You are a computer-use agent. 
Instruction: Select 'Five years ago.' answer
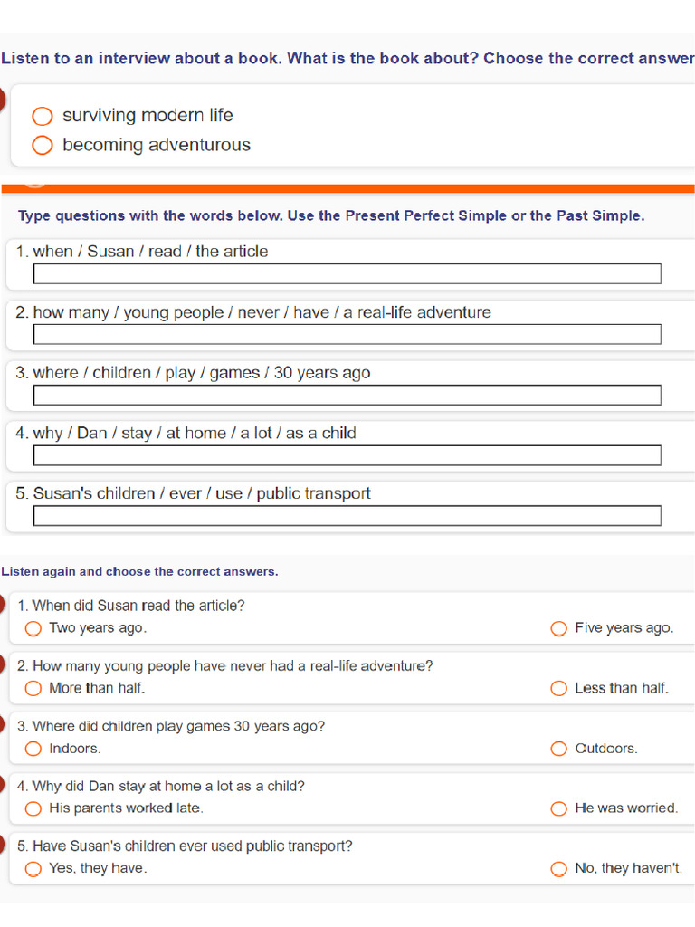(559, 628)
